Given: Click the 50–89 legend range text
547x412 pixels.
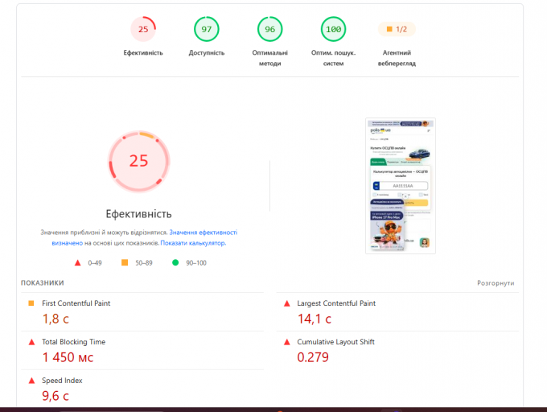Looking at the screenshot, I should coord(144,263).
